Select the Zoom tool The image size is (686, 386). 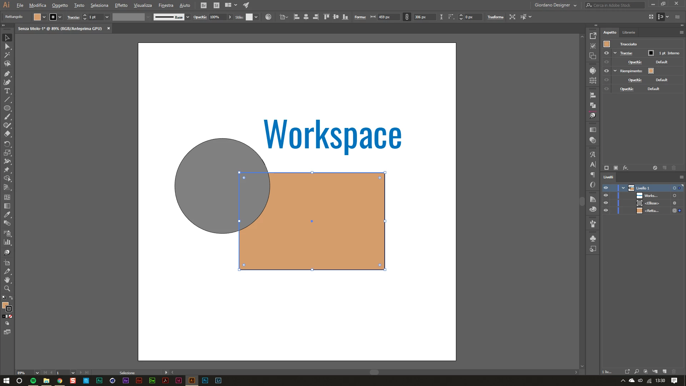(7, 288)
